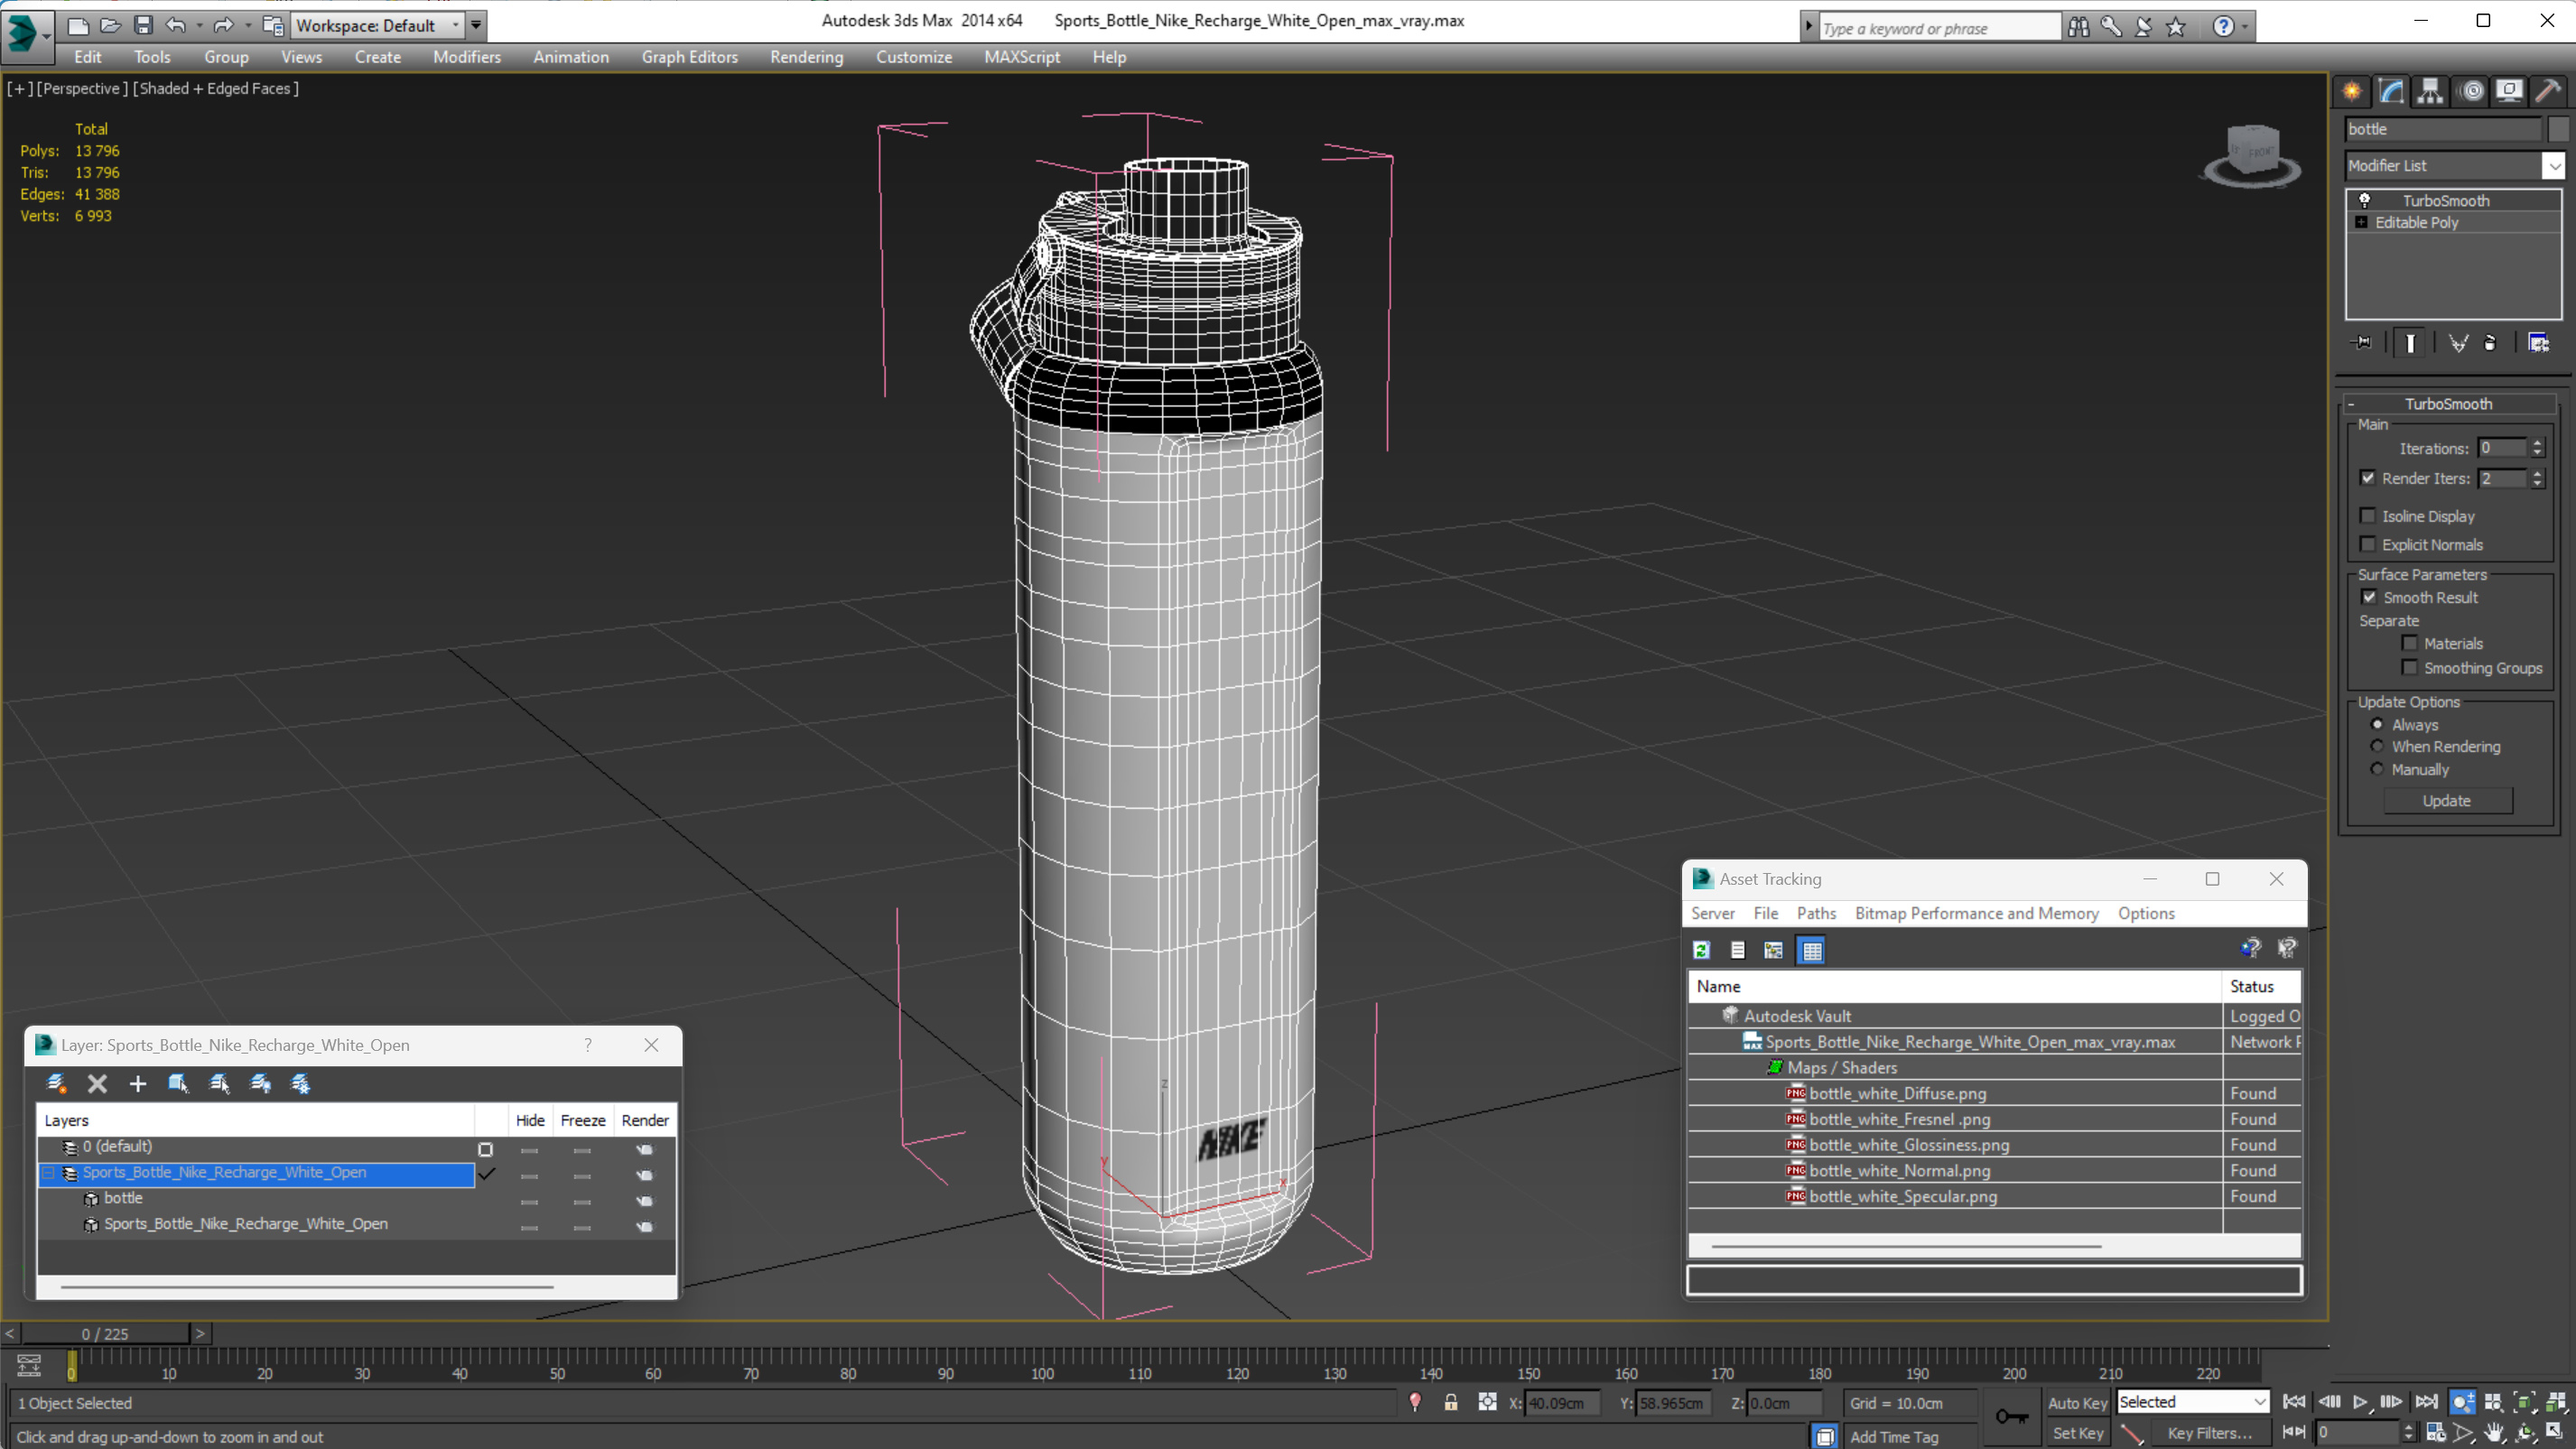This screenshot has height=1449, width=2576.
Task: Click the time slider handle 0 / 225
Action: (105, 1333)
